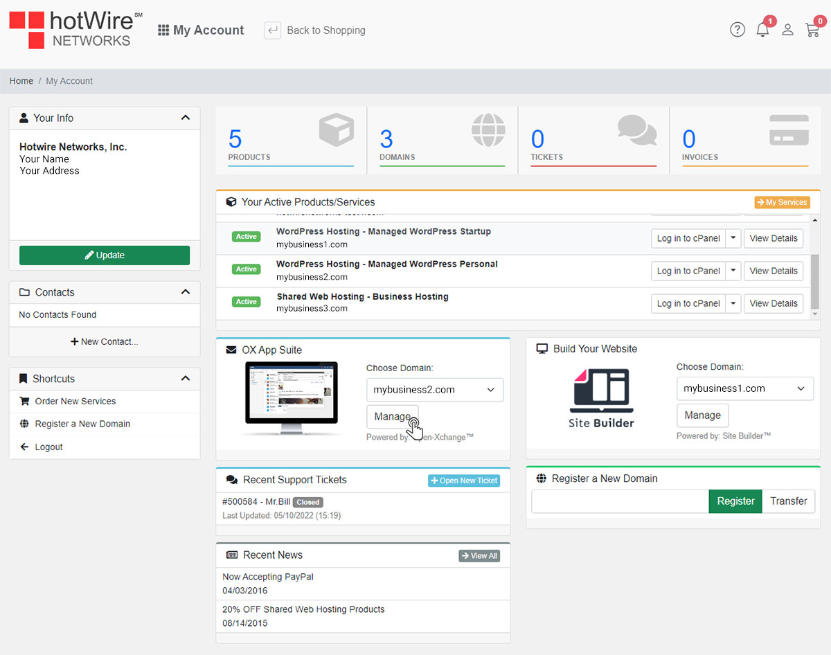Click the Active Products/Services cube icon

(231, 202)
